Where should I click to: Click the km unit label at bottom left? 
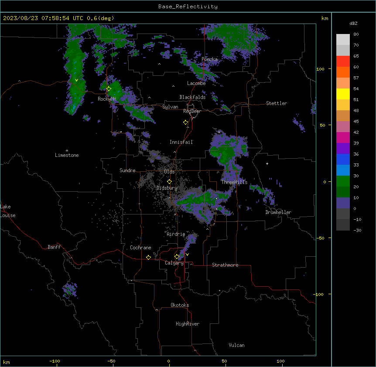pyautogui.click(x=7, y=362)
